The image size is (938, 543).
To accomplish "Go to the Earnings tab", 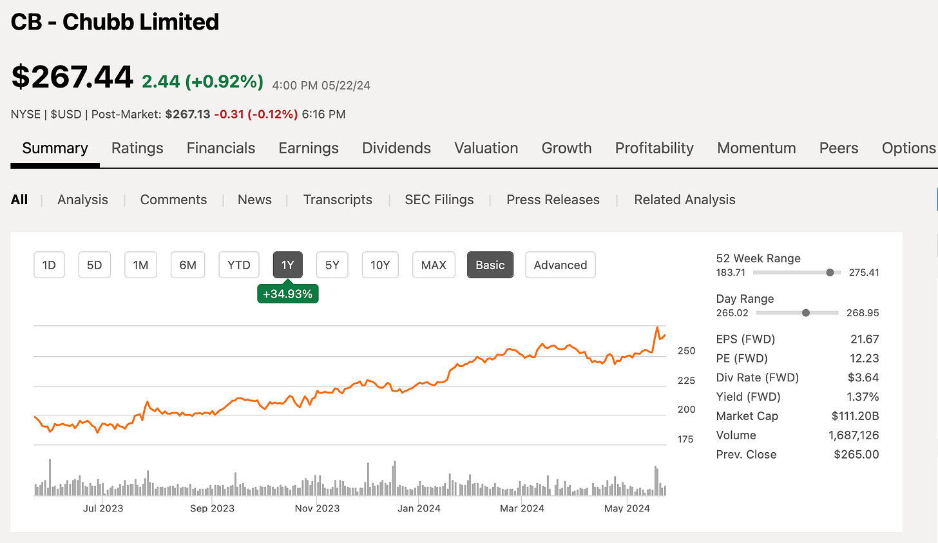I will 309,148.
